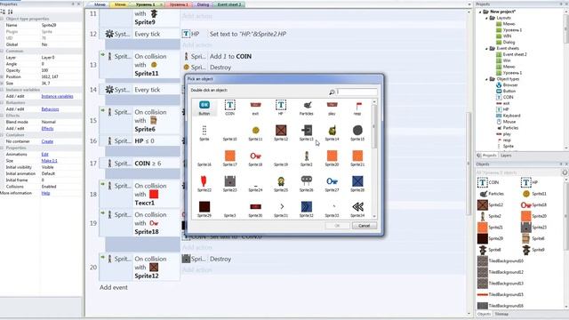The width and height of the screenshot is (569, 320).
Task: Select Sprite31 chevron in picker
Action: tap(281, 210)
